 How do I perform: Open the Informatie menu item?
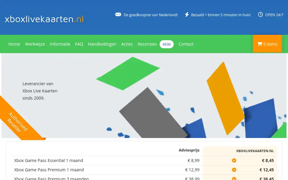click(60, 44)
